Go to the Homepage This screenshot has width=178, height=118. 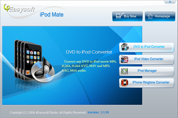click(x=160, y=16)
